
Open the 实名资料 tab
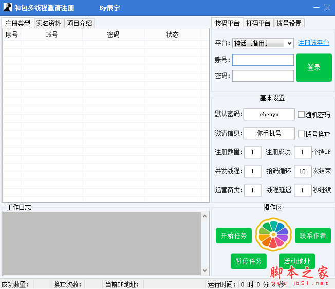point(49,23)
